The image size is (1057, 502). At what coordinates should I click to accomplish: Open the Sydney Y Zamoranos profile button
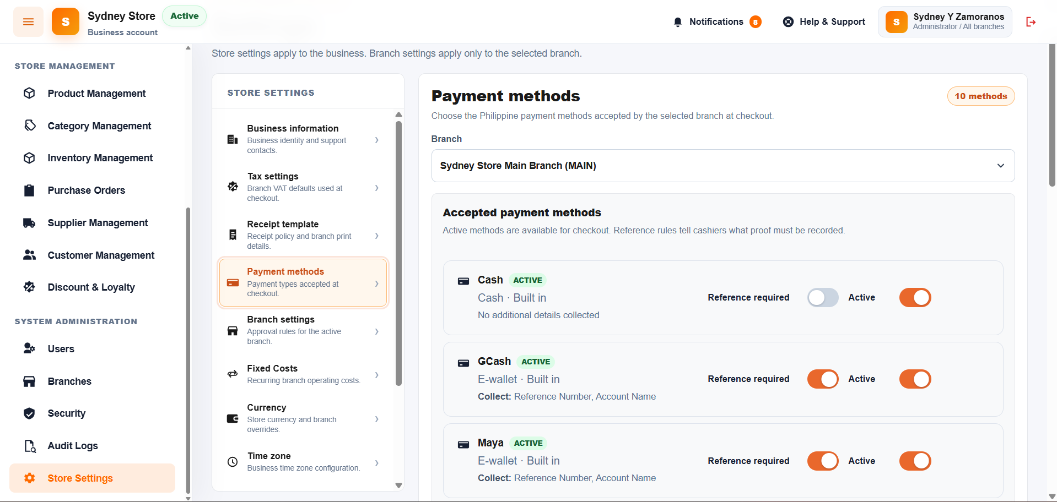pos(945,22)
